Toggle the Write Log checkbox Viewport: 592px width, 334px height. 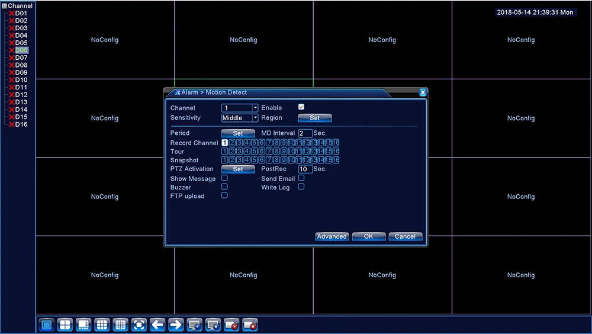click(301, 187)
